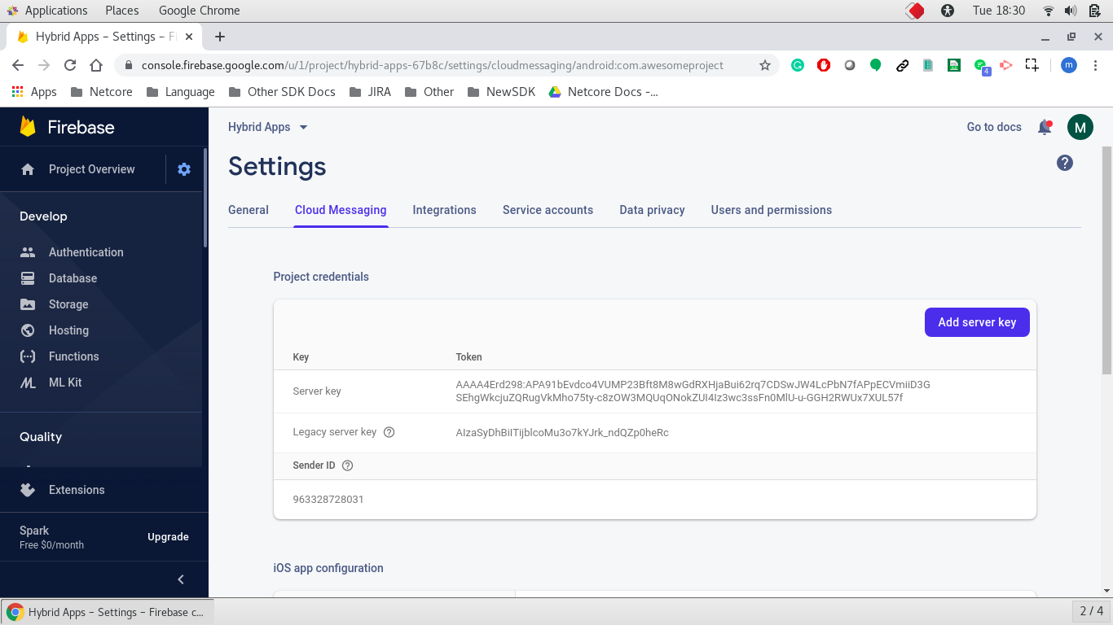Open the Netcore Docs bookmark

[x=603, y=92]
